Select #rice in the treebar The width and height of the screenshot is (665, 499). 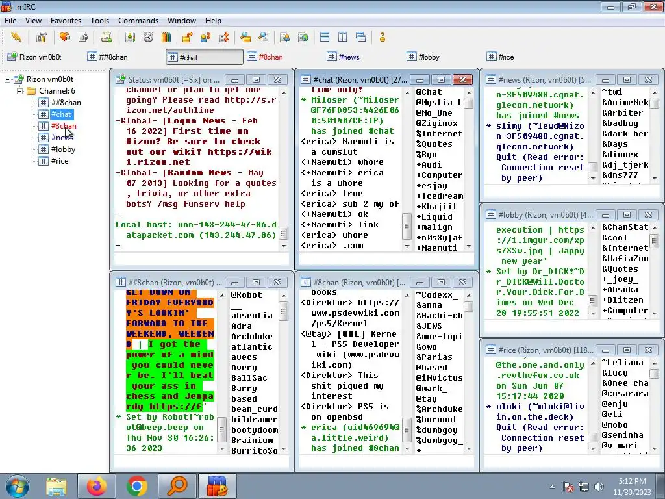60,161
